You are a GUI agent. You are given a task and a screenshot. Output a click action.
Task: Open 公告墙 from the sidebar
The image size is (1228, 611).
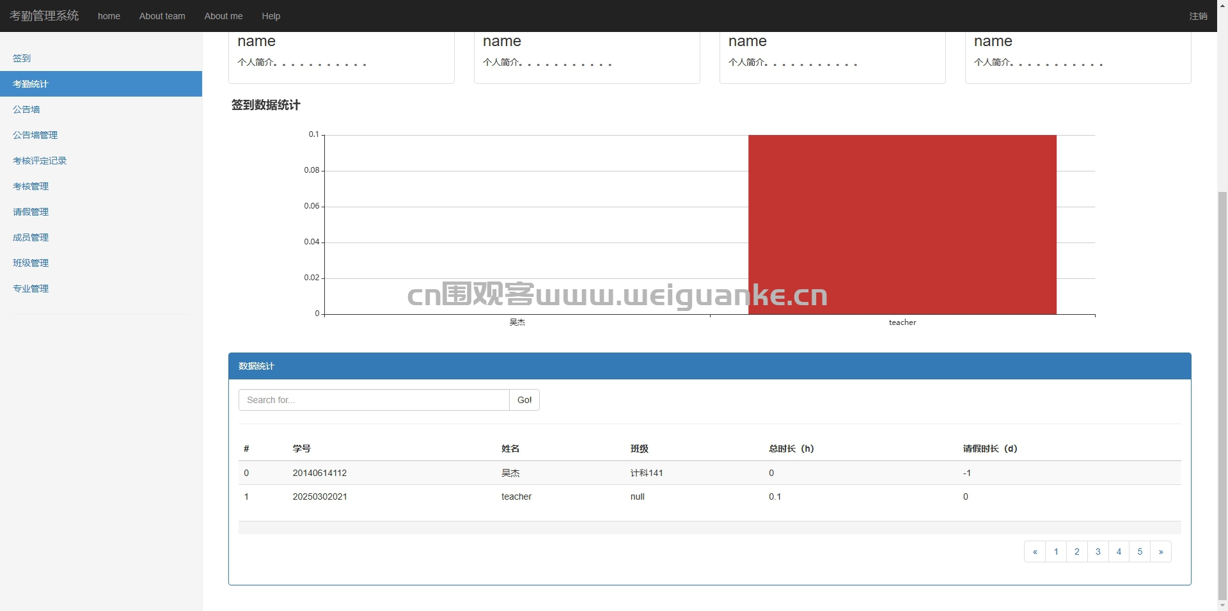(x=101, y=109)
